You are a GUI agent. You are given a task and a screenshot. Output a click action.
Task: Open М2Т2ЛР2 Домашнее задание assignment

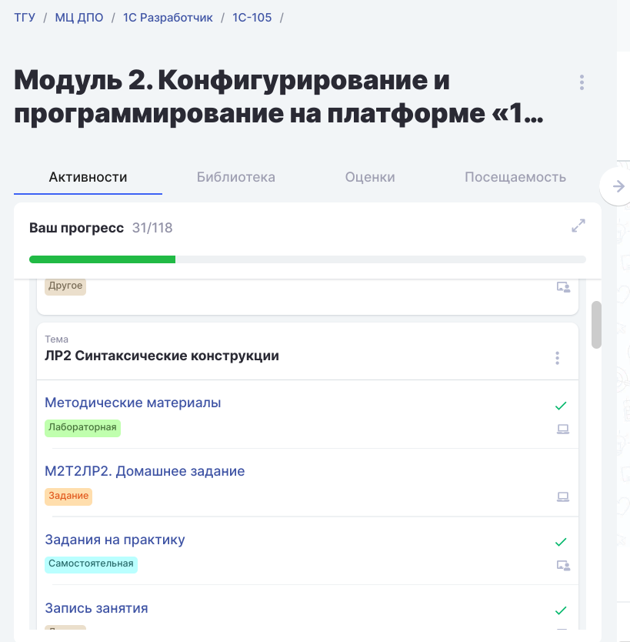[x=146, y=470]
